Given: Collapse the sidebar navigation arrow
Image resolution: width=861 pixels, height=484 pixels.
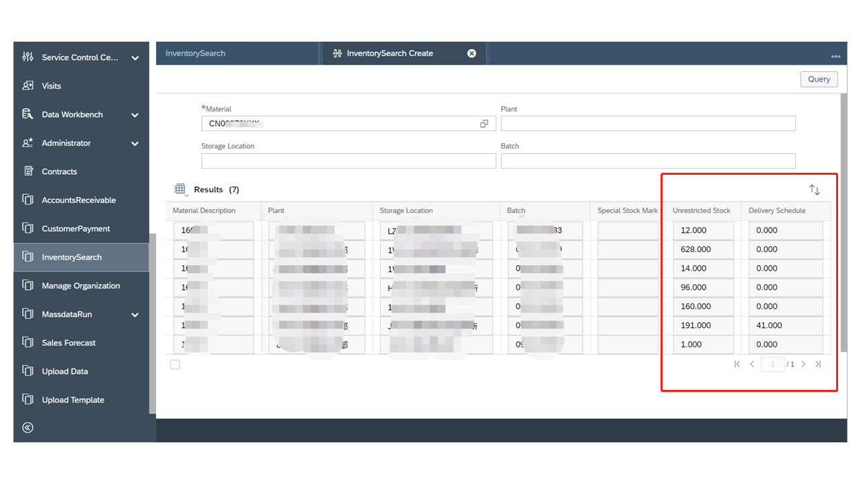Looking at the screenshot, I should [x=28, y=428].
